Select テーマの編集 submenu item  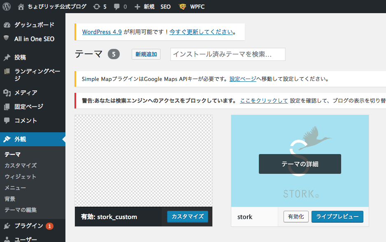[21, 210]
